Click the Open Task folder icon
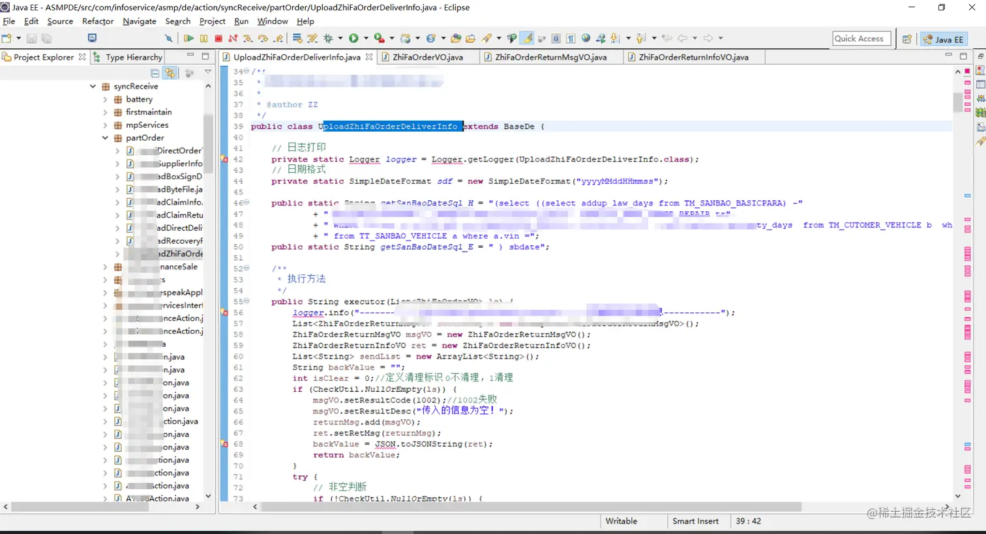986x534 pixels. [470, 38]
